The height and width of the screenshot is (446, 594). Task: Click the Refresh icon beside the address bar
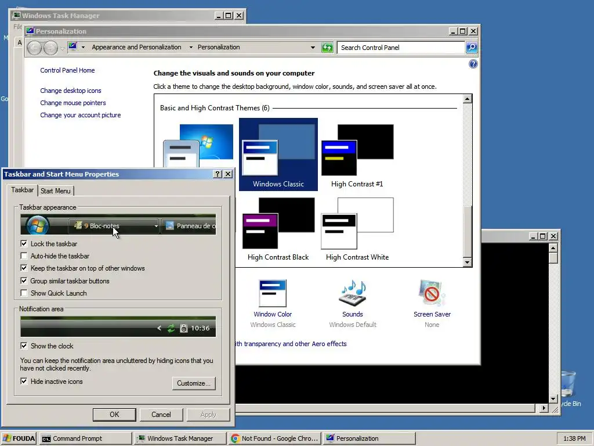tap(327, 48)
